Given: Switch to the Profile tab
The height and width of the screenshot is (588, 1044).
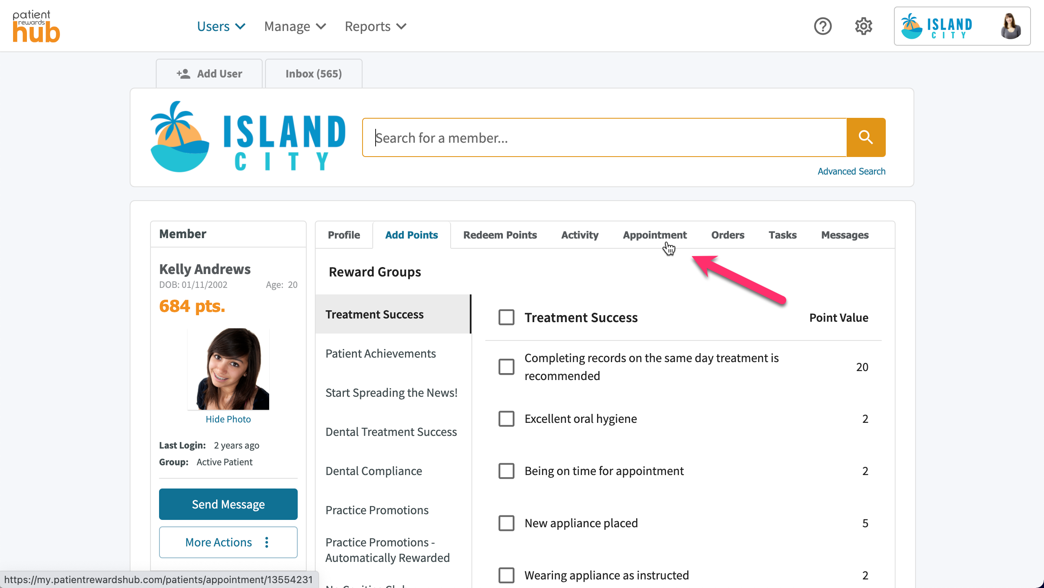Looking at the screenshot, I should click(344, 235).
